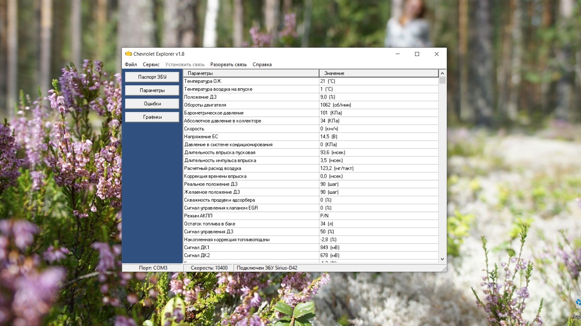Screen dimensions: 581x326
Task: Select the Скорость parameter row
Action: 311,129
